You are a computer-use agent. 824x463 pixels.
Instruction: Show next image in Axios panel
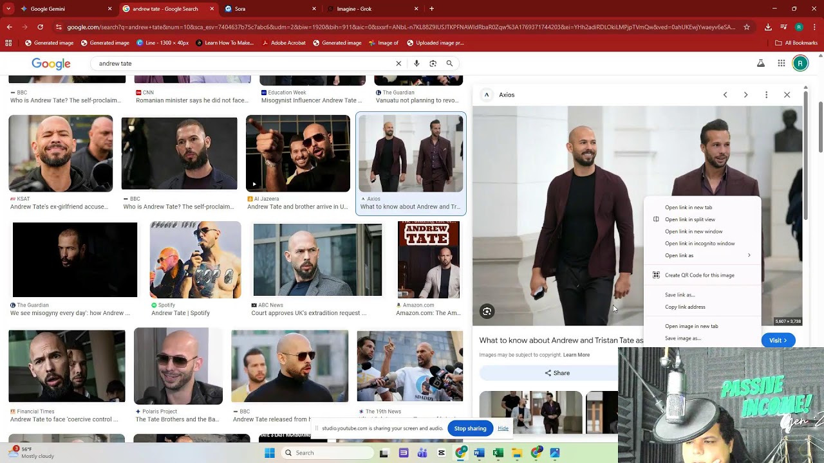click(x=745, y=95)
